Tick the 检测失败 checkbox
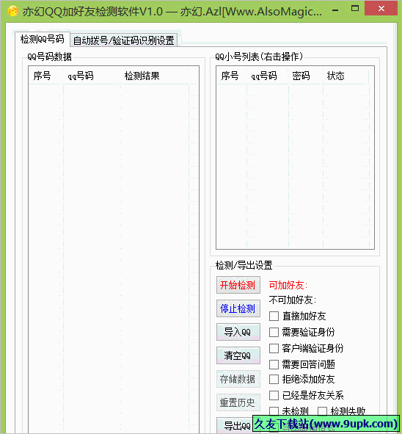 pos(322,411)
